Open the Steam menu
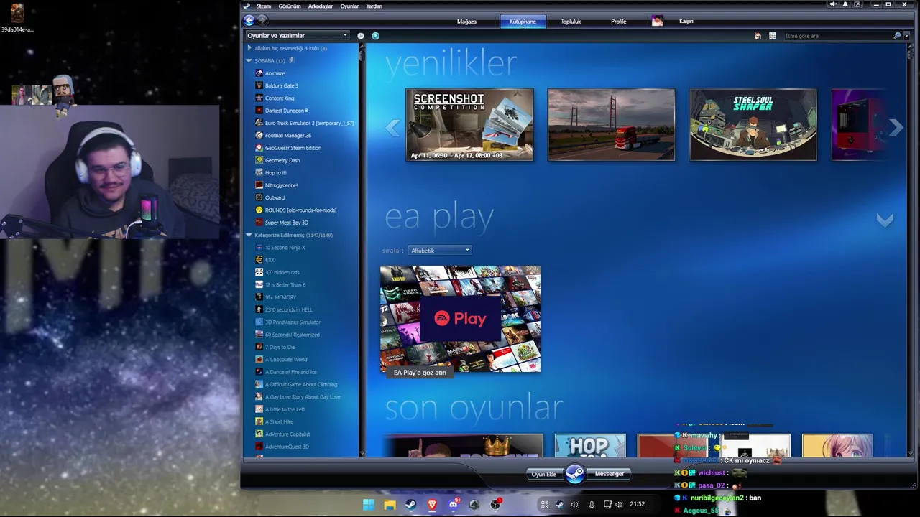This screenshot has height=517, width=920. [x=264, y=6]
